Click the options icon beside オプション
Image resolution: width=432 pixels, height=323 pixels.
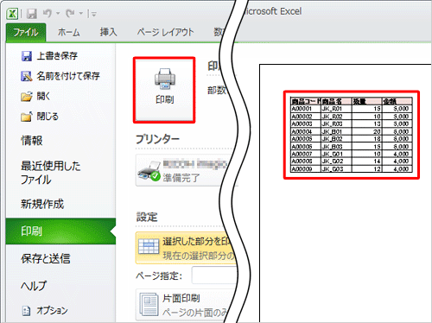[x=26, y=311]
